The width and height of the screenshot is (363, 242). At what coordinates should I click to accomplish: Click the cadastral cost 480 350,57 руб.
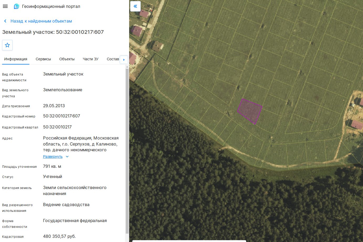pyautogui.click(x=59, y=236)
